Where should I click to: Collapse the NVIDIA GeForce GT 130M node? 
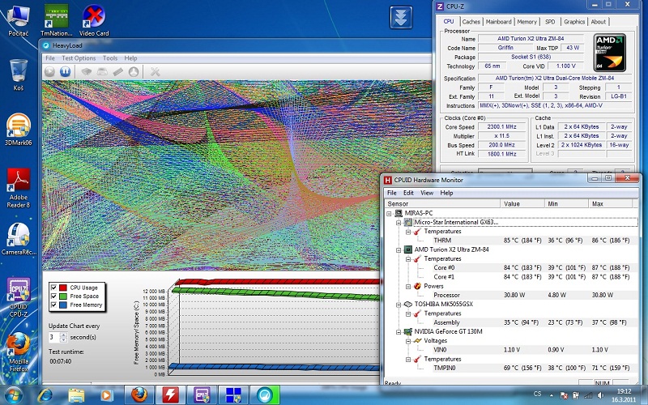[399, 332]
